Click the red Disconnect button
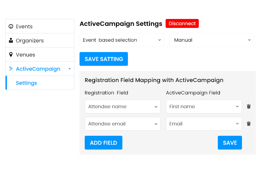The image size is (261, 174). [182, 23]
